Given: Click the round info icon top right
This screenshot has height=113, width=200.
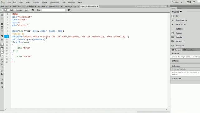Looking at the screenshot, I should click(x=194, y=2).
